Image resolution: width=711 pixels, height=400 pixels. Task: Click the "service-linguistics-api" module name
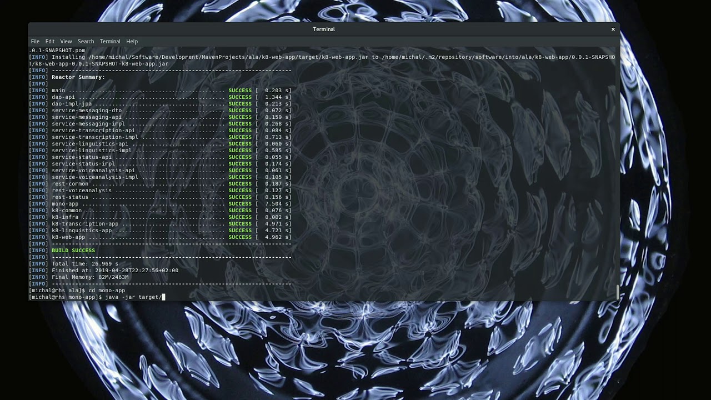[90, 144]
